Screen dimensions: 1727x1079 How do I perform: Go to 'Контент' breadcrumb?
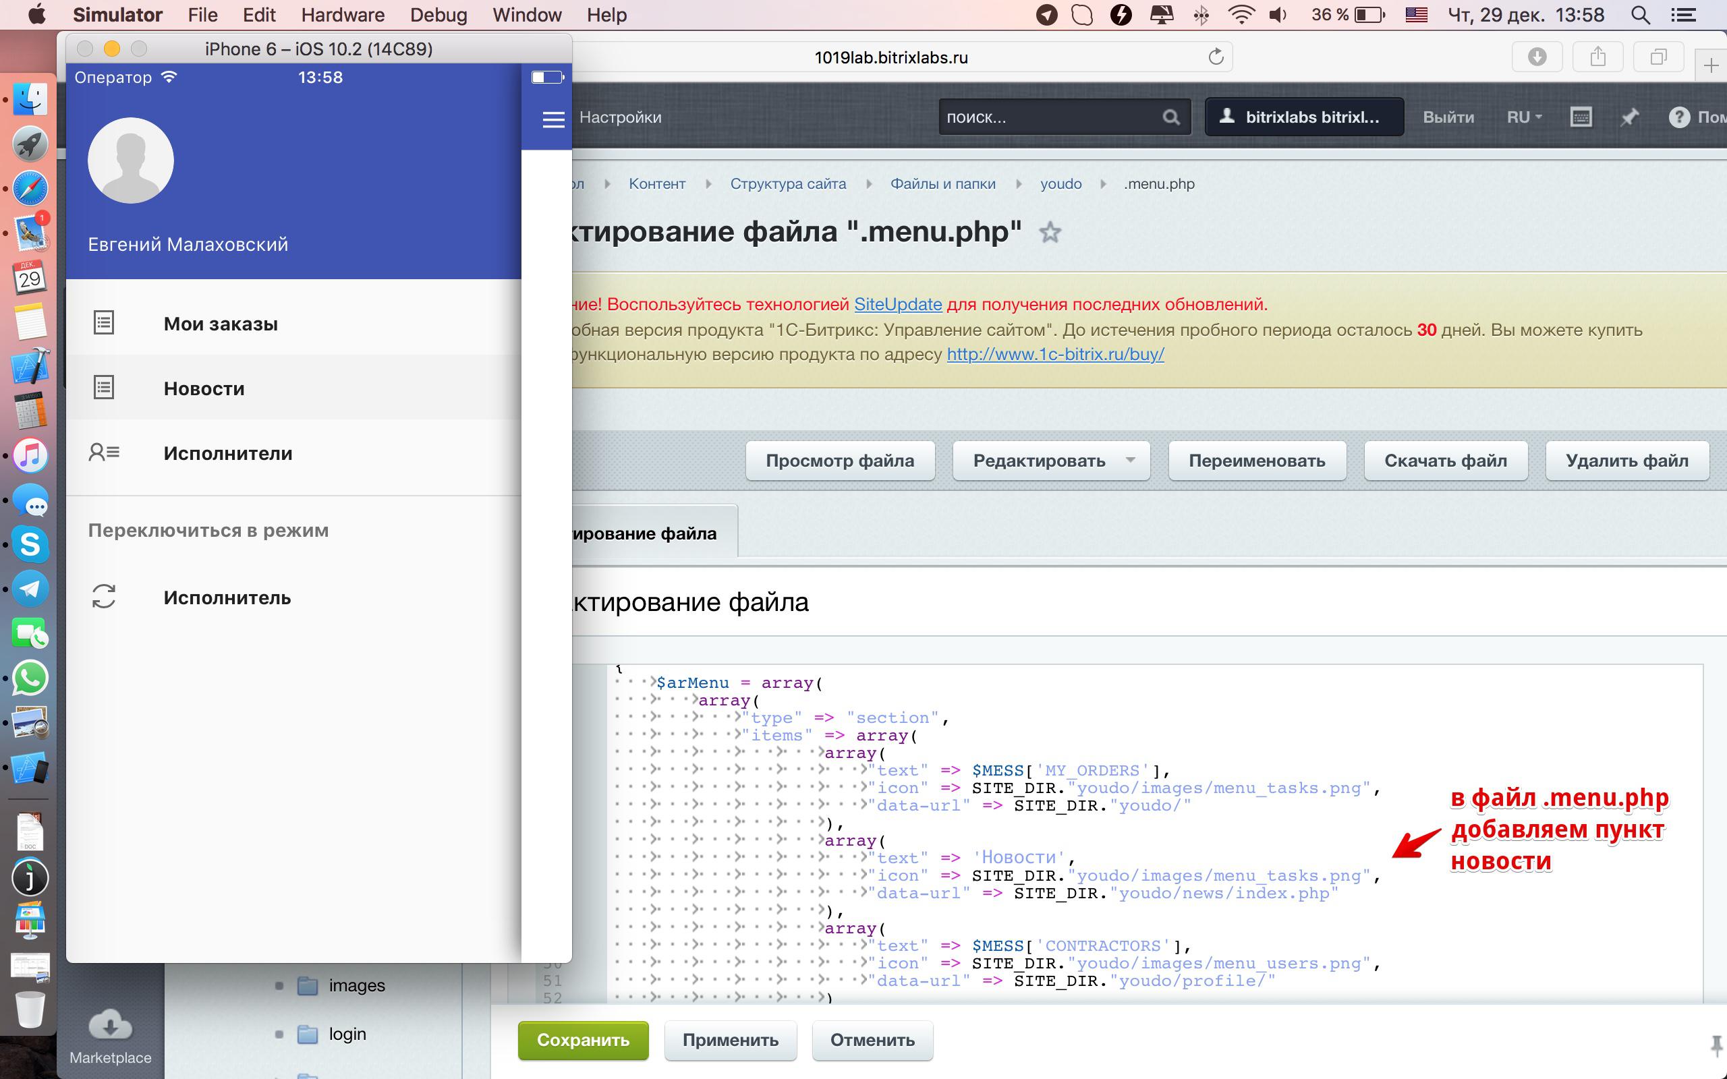(x=656, y=183)
